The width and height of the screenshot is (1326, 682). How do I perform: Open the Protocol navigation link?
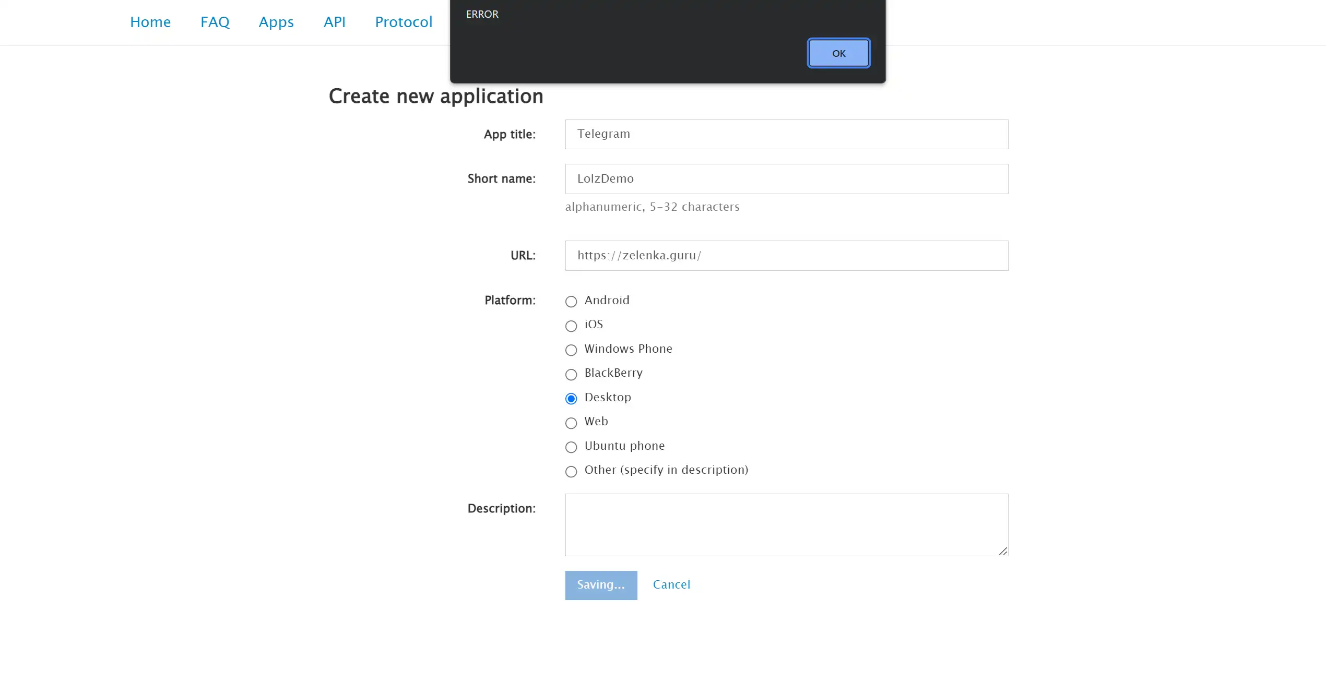tap(404, 22)
